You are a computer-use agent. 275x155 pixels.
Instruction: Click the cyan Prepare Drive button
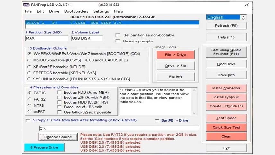tap(44, 148)
